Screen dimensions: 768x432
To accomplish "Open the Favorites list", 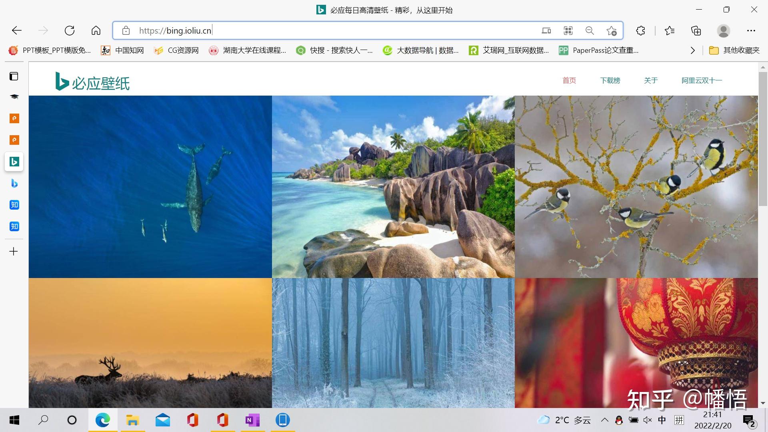I will (x=670, y=30).
